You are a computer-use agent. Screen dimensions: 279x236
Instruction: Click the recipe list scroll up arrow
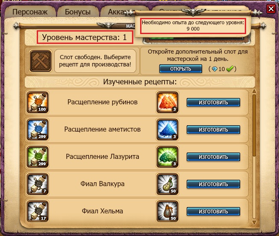coord(254,91)
